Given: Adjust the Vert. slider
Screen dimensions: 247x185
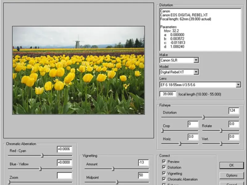Looking at the screenshot, I should tap(221, 144).
